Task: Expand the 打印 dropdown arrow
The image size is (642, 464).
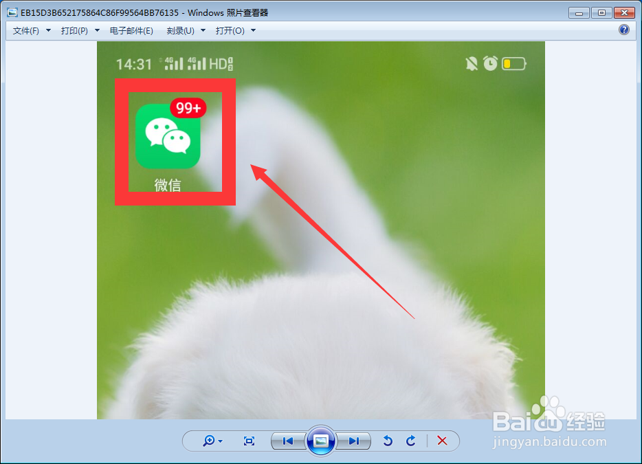Action: pos(97,30)
